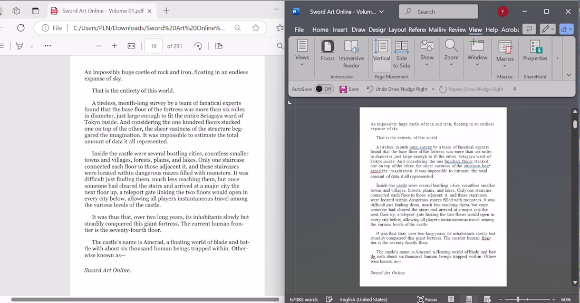Click 67083 words count in status bar

[x=304, y=299]
